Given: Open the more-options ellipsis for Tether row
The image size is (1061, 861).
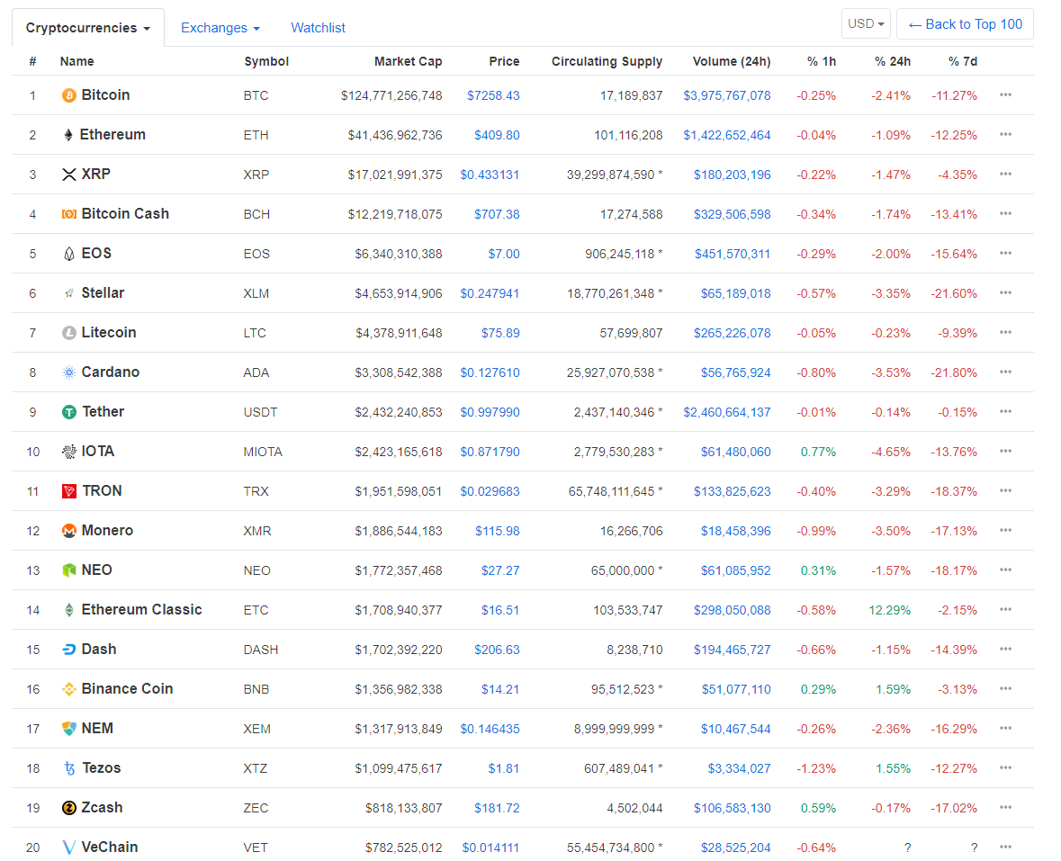Looking at the screenshot, I should pos(1005,411).
